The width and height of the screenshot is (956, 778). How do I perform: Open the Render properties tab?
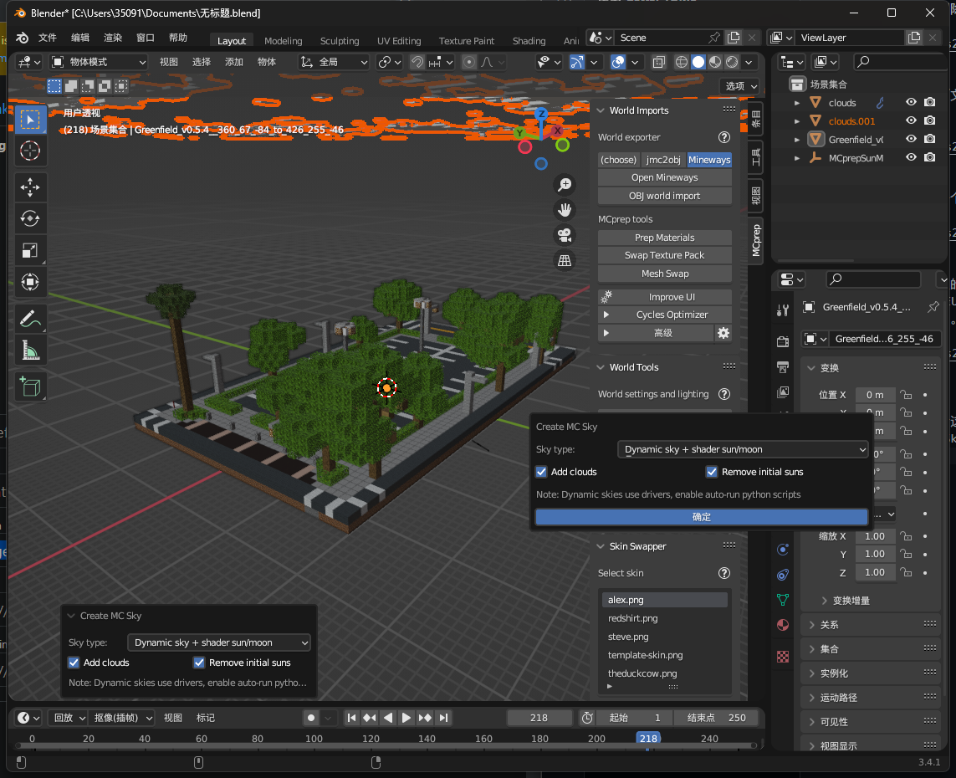click(783, 341)
